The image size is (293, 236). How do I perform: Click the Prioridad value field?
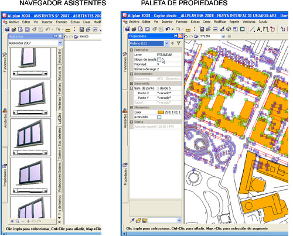(169, 64)
